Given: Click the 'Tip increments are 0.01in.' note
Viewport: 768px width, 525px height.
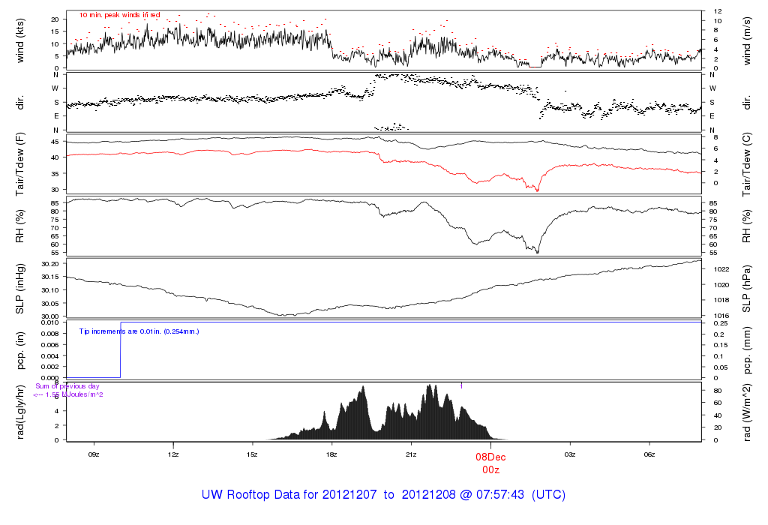Looking at the screenshot, I should pos(139,331).
